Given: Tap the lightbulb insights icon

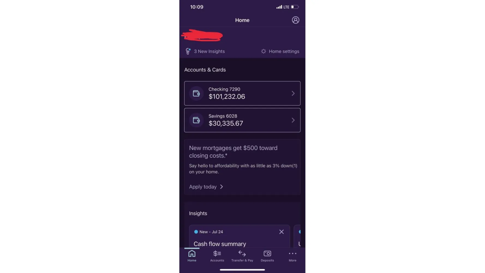Looking at the screenshot, I should [188, 51].
